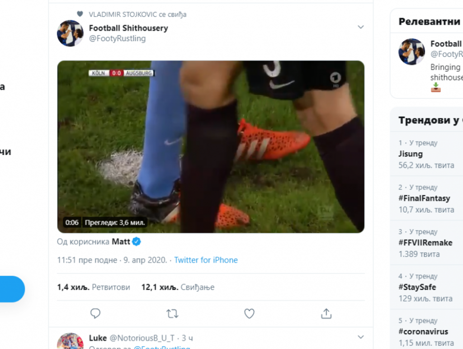Image resolution: width=463 pixels, height=349 pixels.
Task: Click the share tweet icon
Action: click(326, 313)
